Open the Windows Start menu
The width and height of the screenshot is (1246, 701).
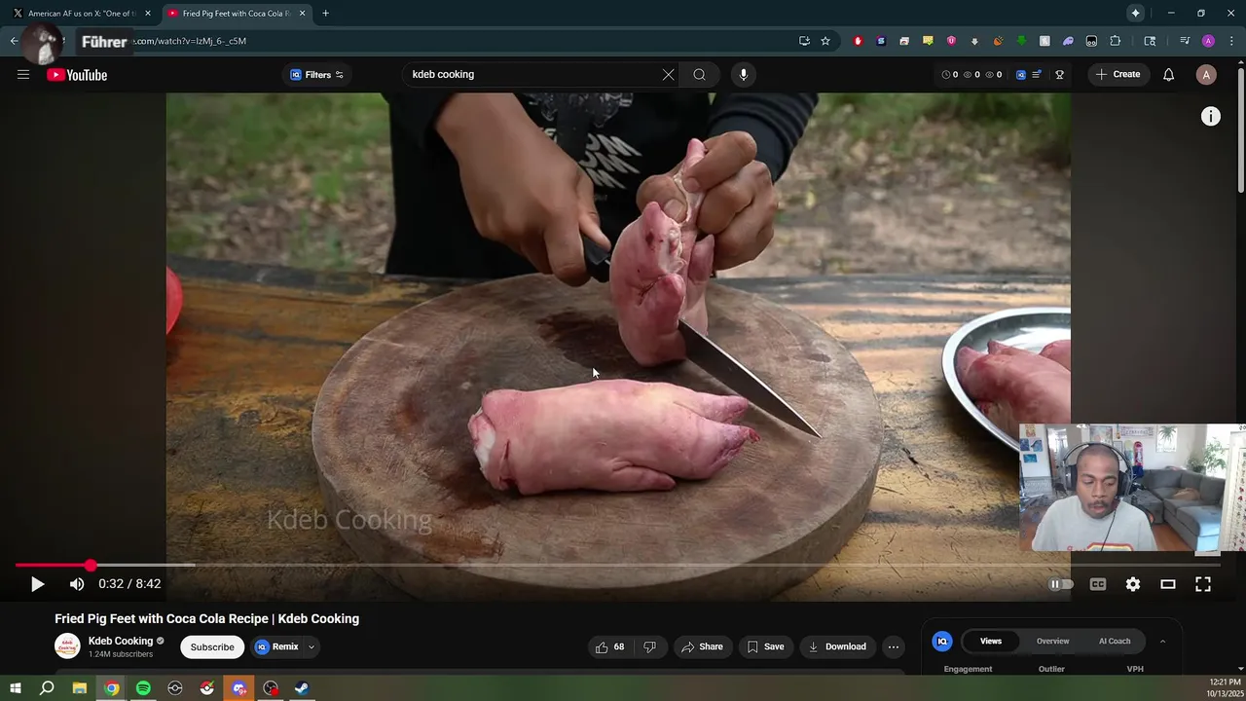(x=16, y=688)
